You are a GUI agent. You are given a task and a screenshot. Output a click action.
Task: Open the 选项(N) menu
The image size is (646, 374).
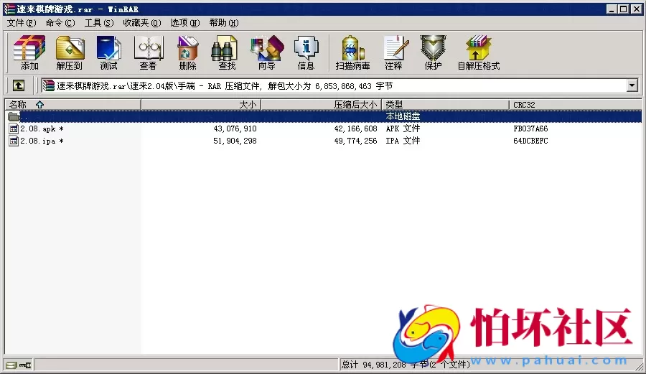pos(185,23)
